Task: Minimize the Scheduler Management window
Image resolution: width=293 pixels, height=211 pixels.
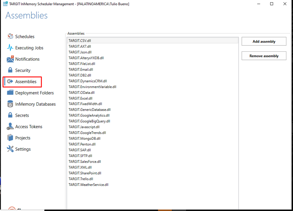Action: click(x=259, y=4)
